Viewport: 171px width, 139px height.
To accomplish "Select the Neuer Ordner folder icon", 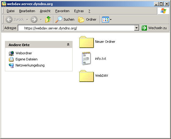I will point(87,42).
